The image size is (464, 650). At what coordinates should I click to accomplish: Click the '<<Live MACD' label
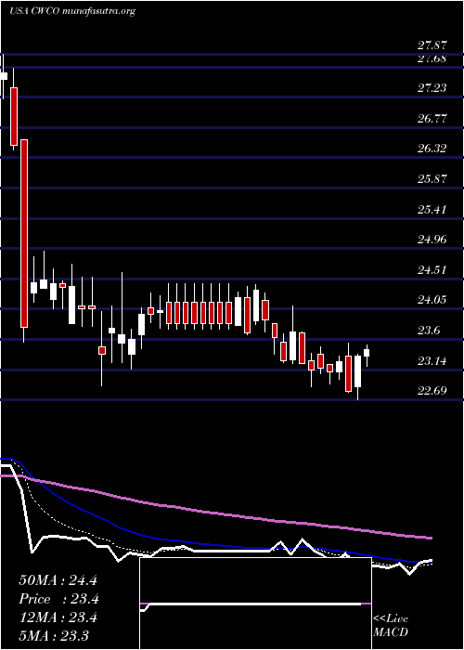click(391, 626)
